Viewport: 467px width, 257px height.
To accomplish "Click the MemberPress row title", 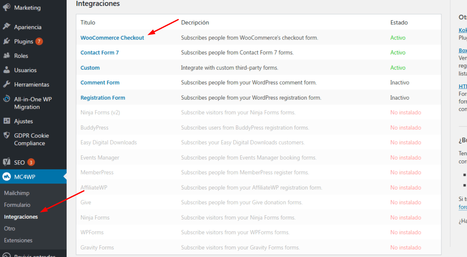I will (x=97, y=172).
